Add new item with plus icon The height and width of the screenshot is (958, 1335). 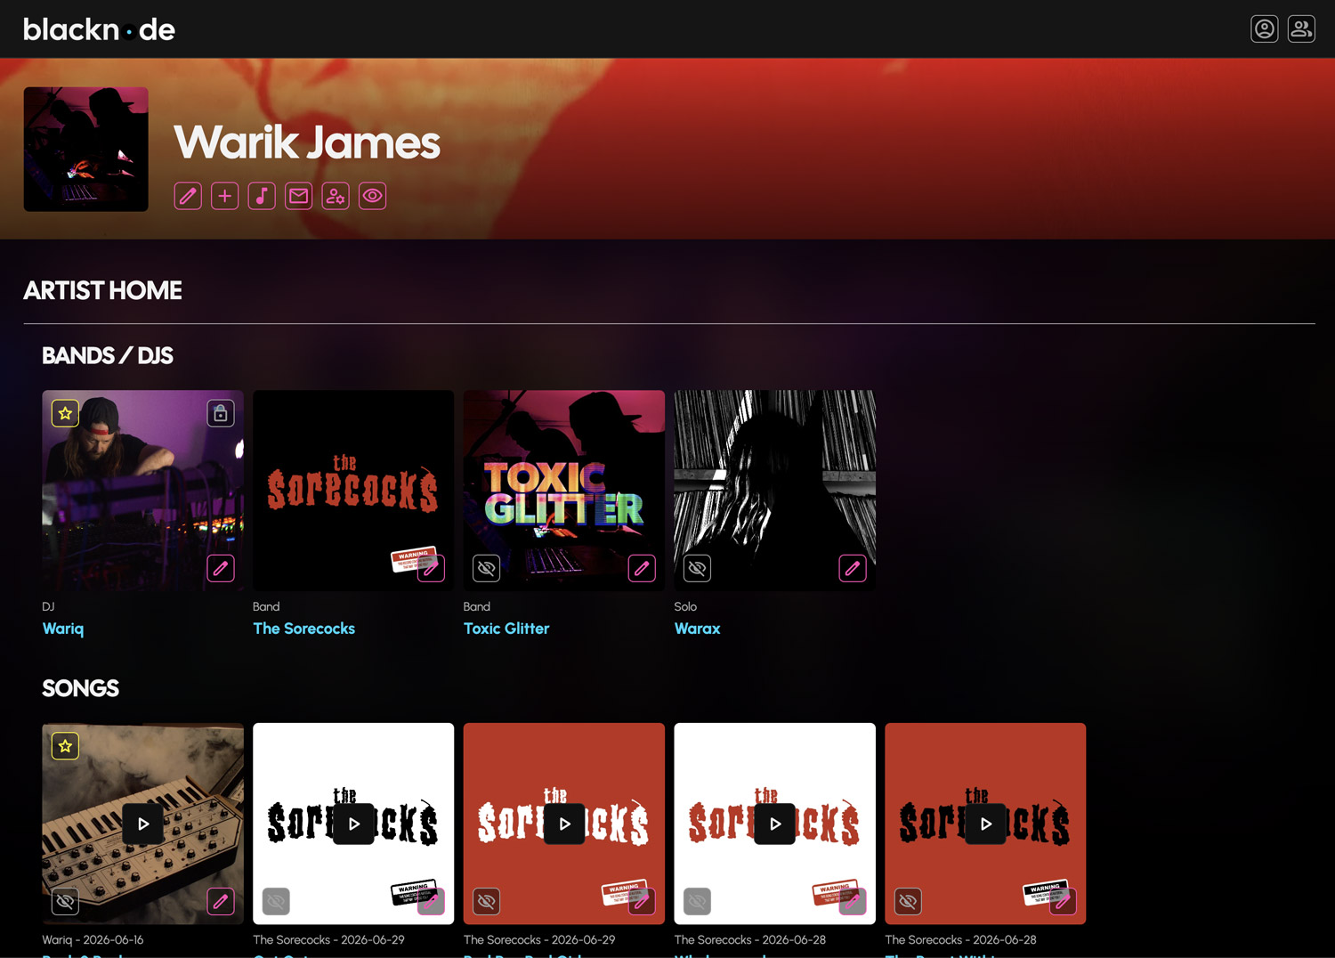tap(225, 196)
